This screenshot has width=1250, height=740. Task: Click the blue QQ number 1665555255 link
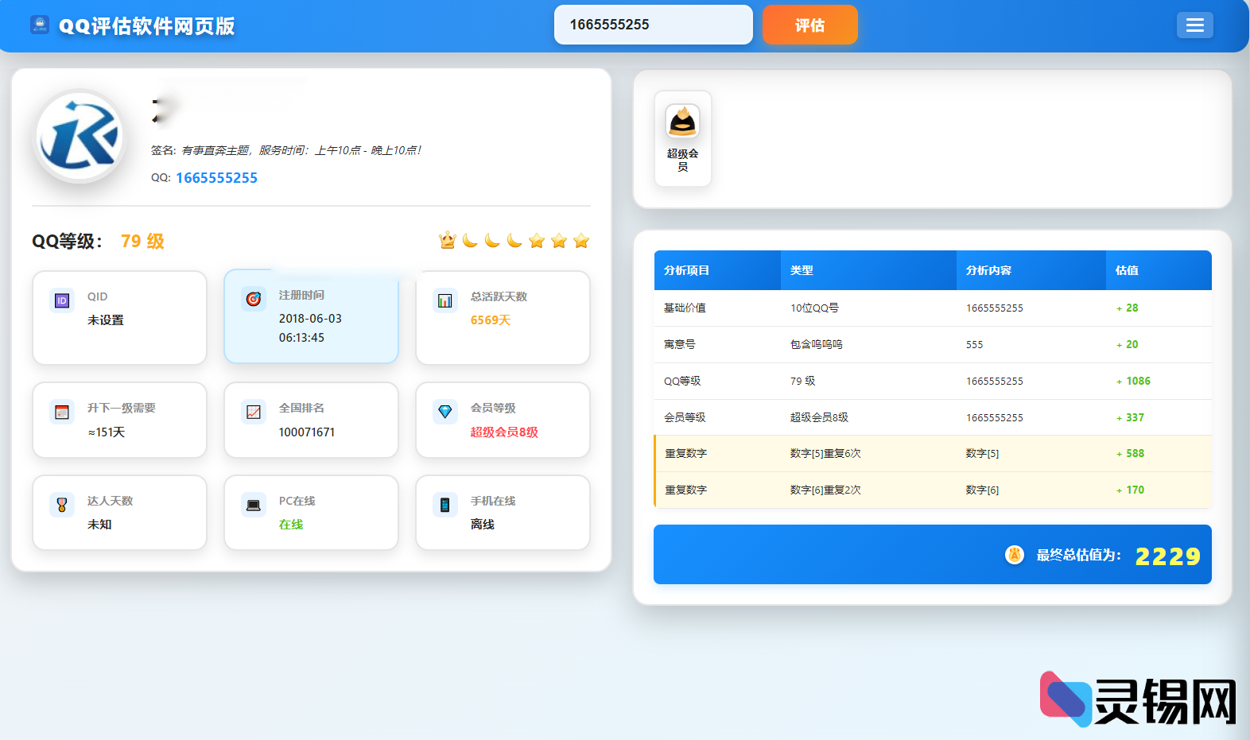click(216, 178)
